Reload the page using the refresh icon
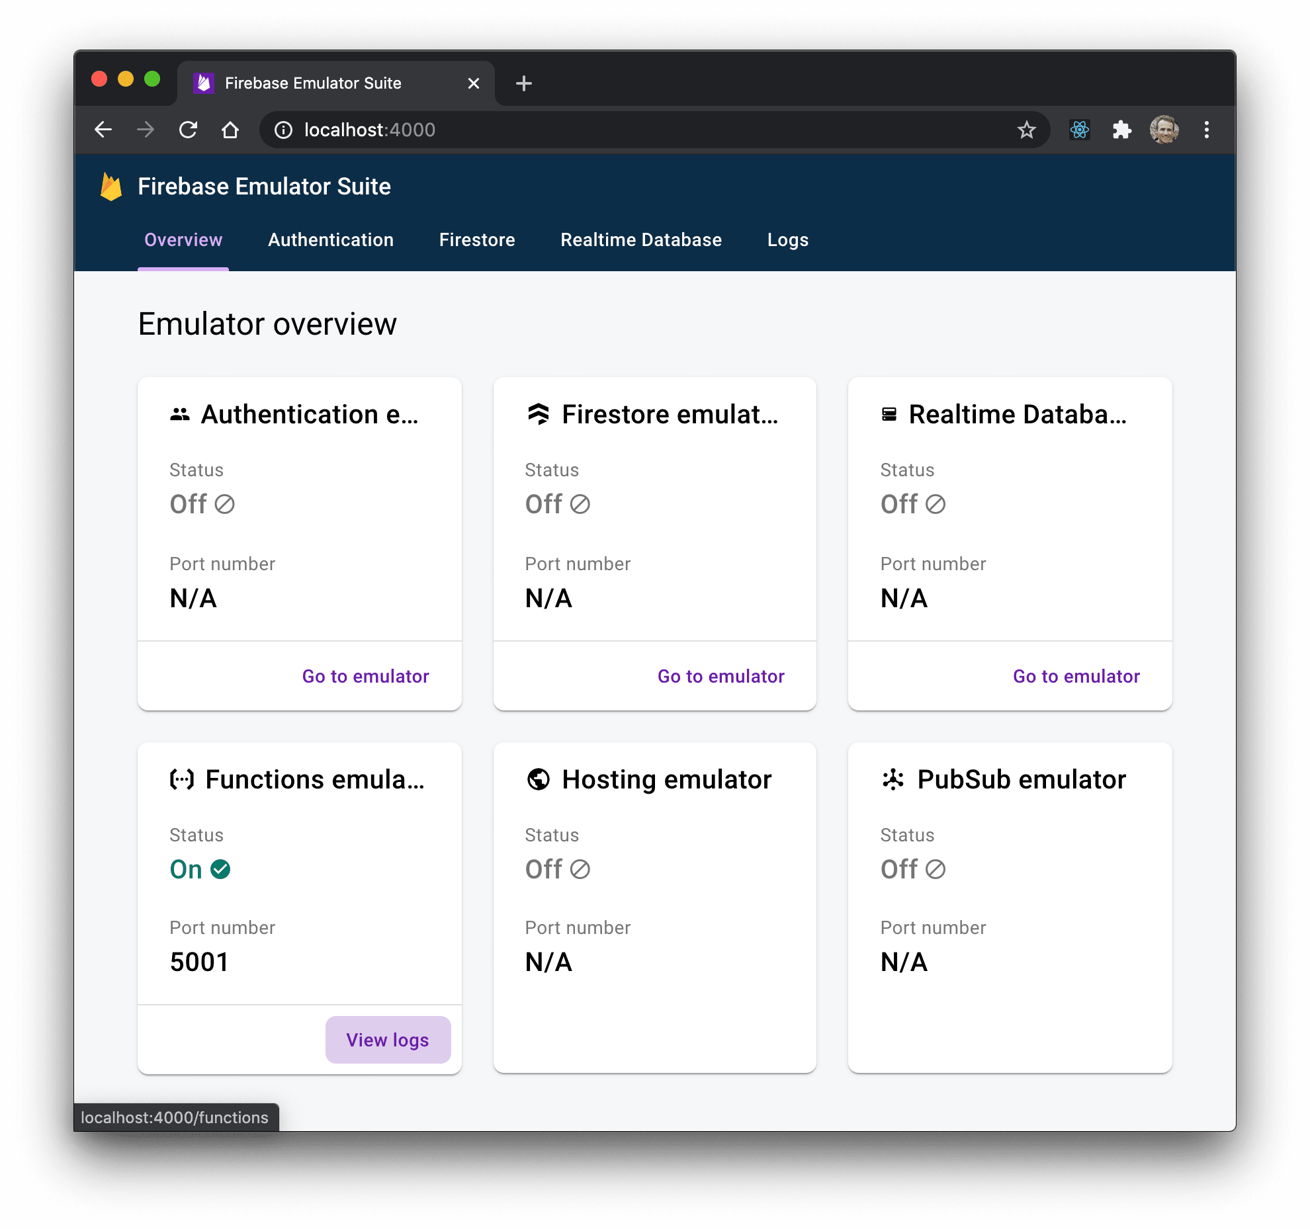 click(x=189, y=130)
